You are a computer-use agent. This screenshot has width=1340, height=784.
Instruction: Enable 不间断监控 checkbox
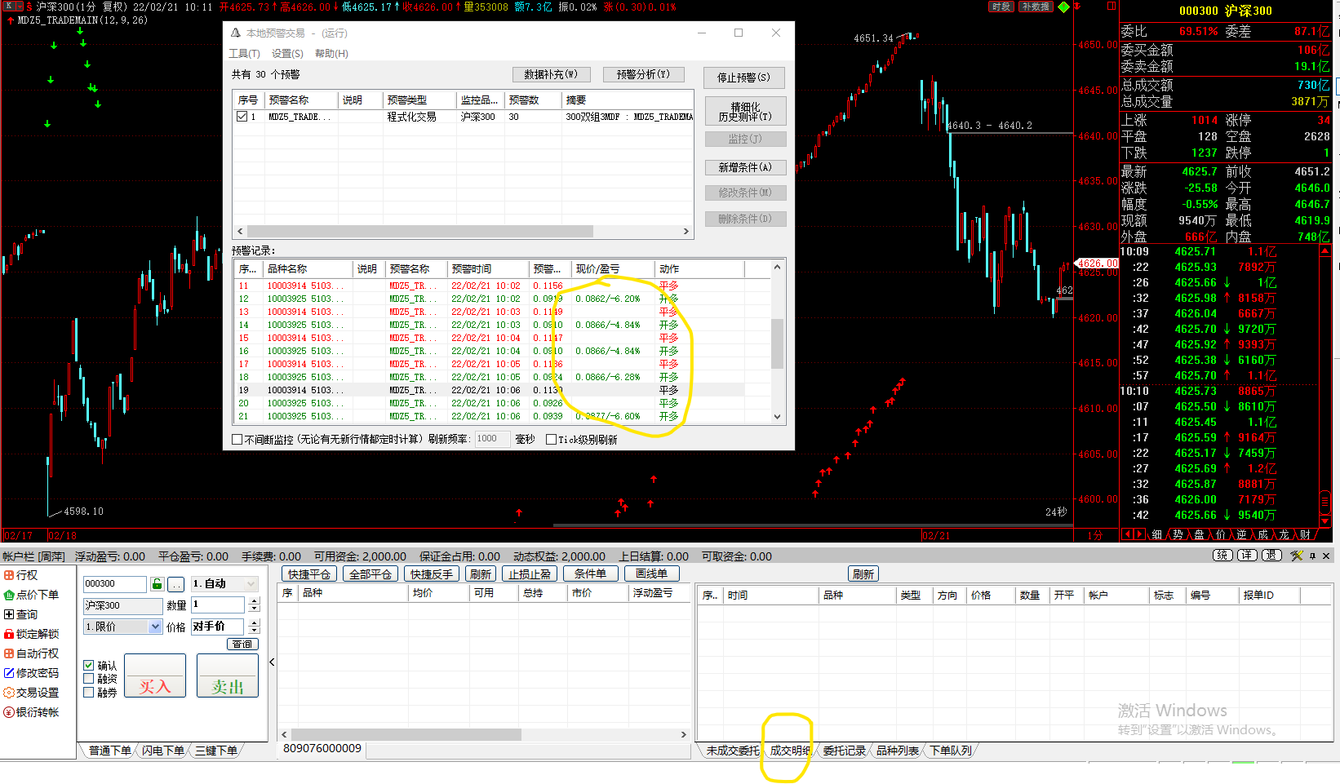[x=237, y=439]
